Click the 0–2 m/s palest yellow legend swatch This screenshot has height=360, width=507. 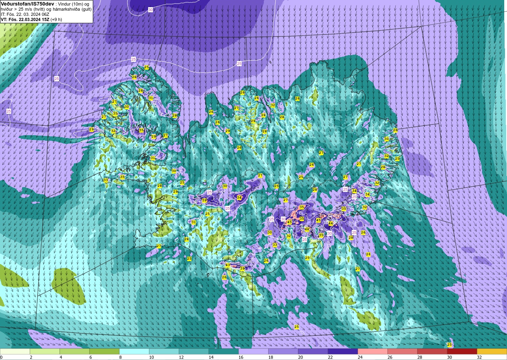coord(15,351)
